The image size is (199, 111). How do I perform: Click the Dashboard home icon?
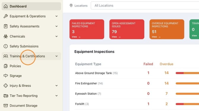click(x=6, y=6)
